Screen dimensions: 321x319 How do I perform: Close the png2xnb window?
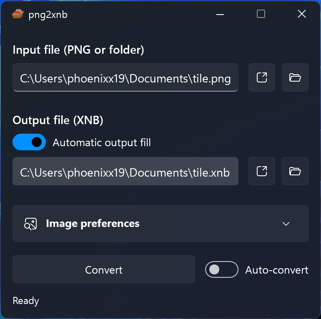pos(302,14)
